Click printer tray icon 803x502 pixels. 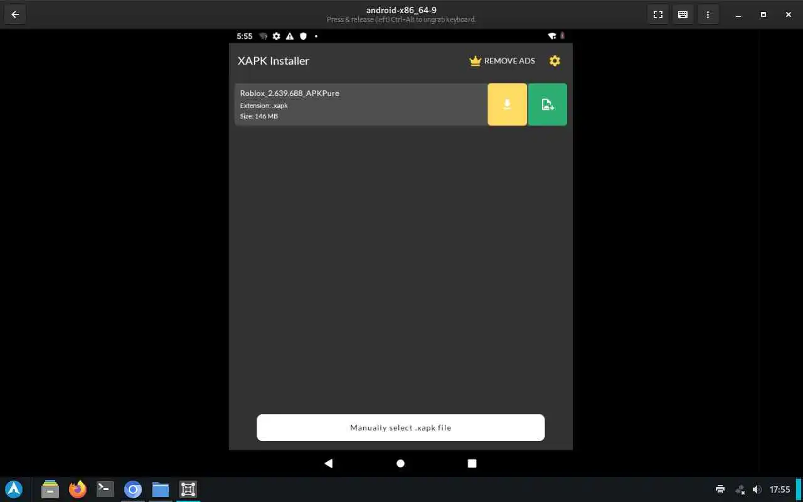coord(720,489)
